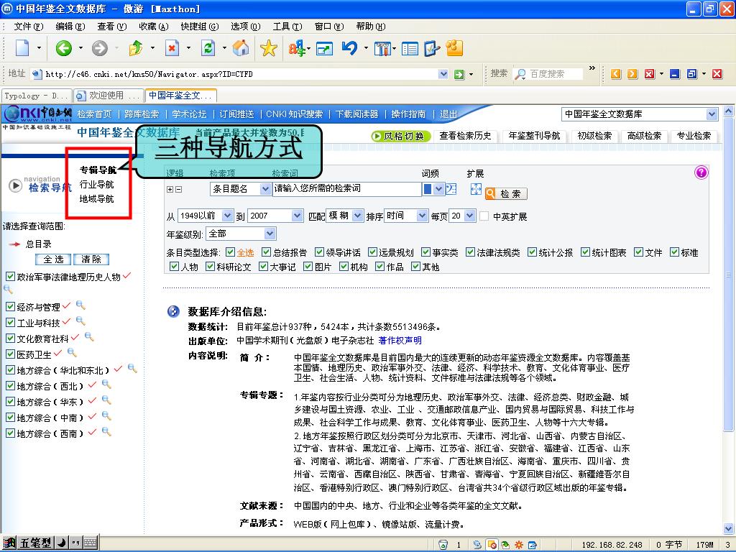The width and height of the screenshot is (736, 552).
Task: Click the 检索 search button
Action: coord(506,193)
